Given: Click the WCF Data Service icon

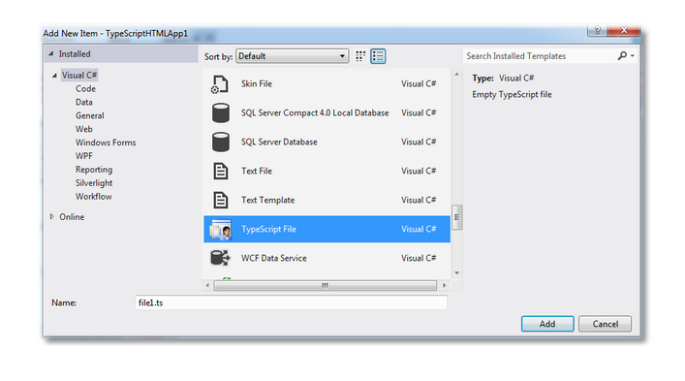Looking at the screenshot, I should click(220, 258).
